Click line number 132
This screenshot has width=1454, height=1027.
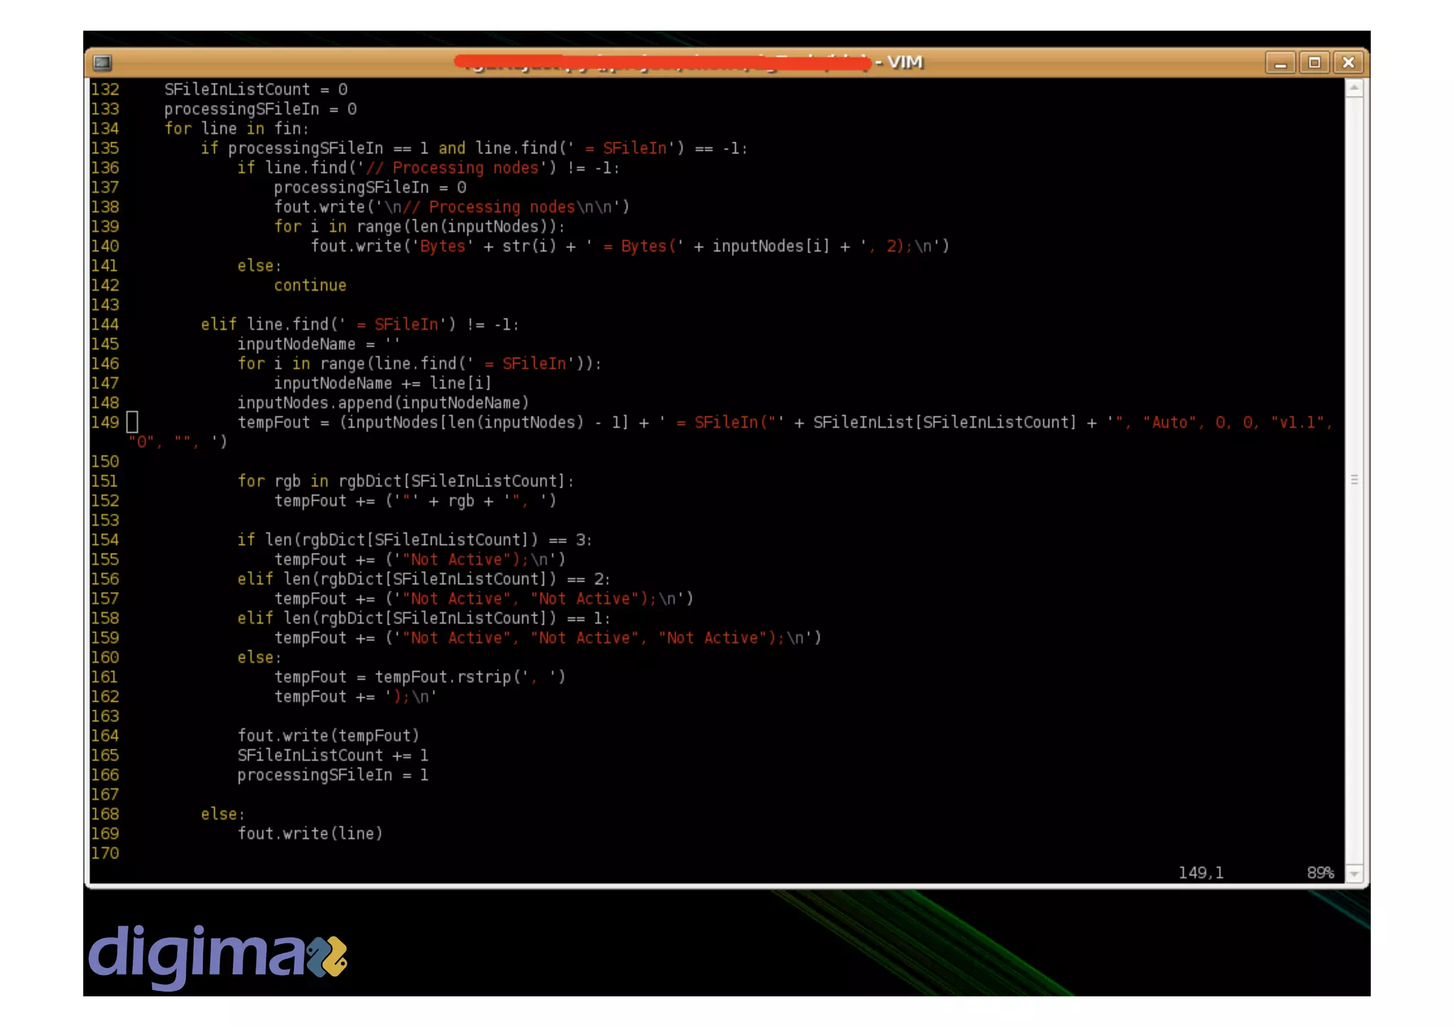(x=105, y=89)
